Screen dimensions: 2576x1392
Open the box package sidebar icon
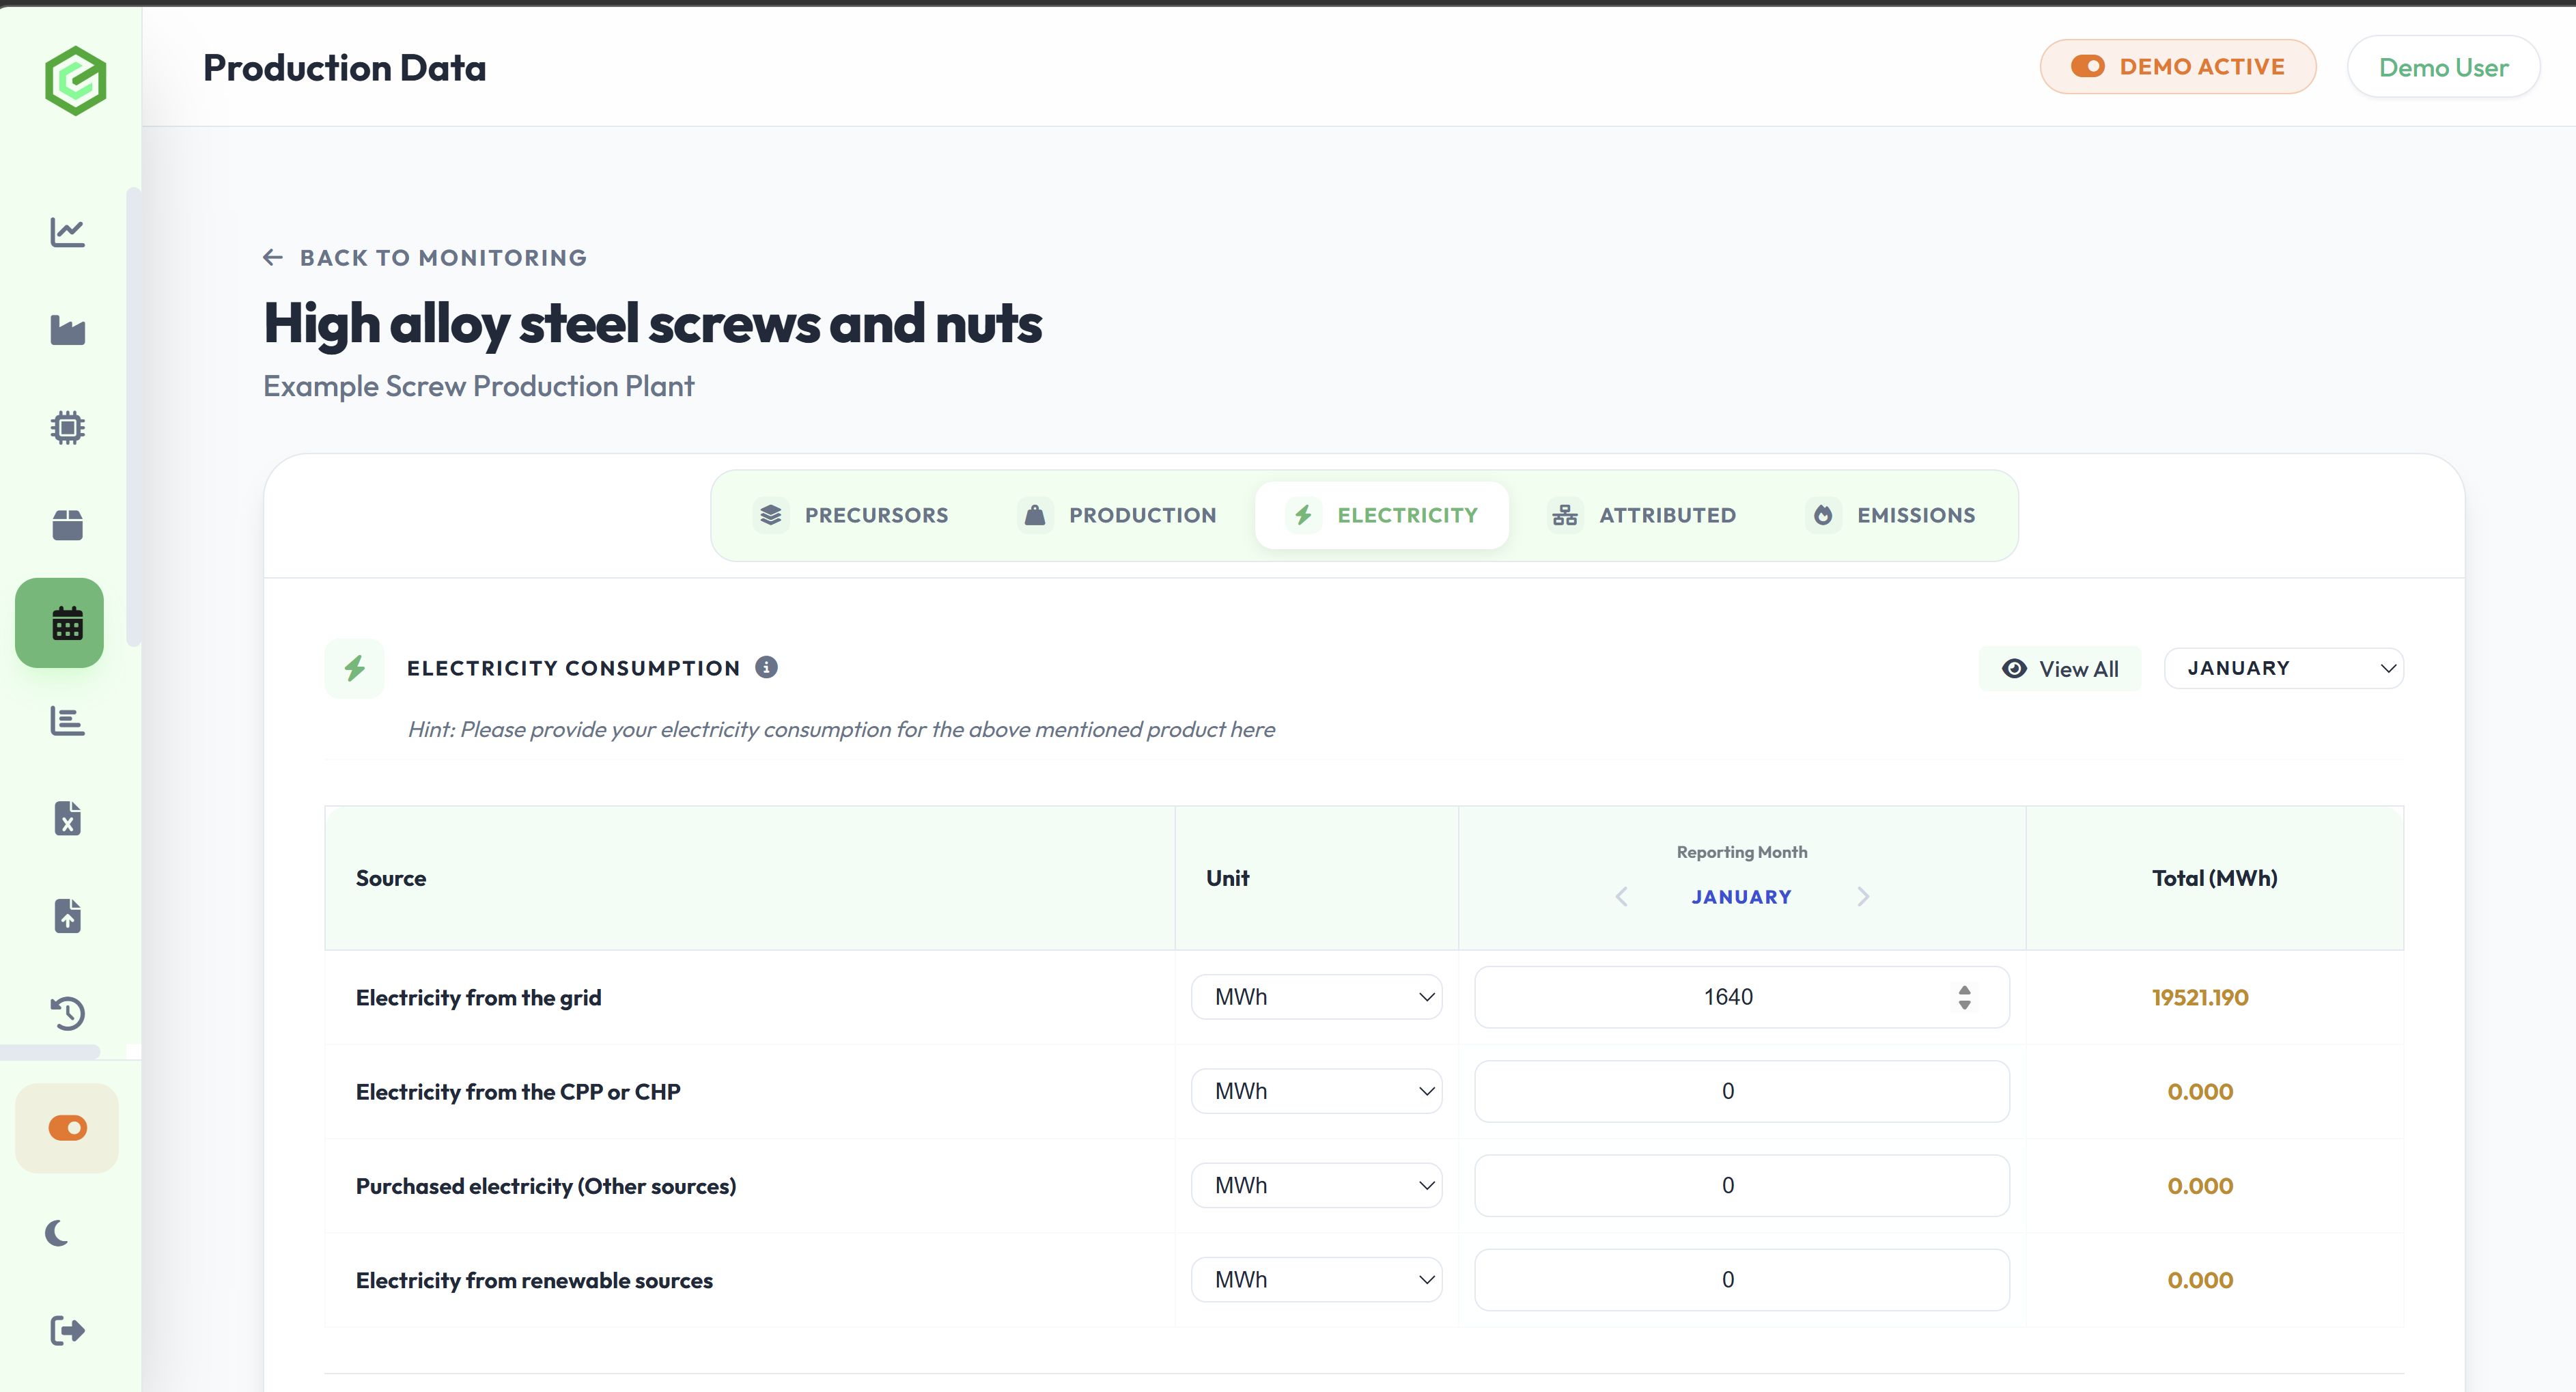(67, 525)
